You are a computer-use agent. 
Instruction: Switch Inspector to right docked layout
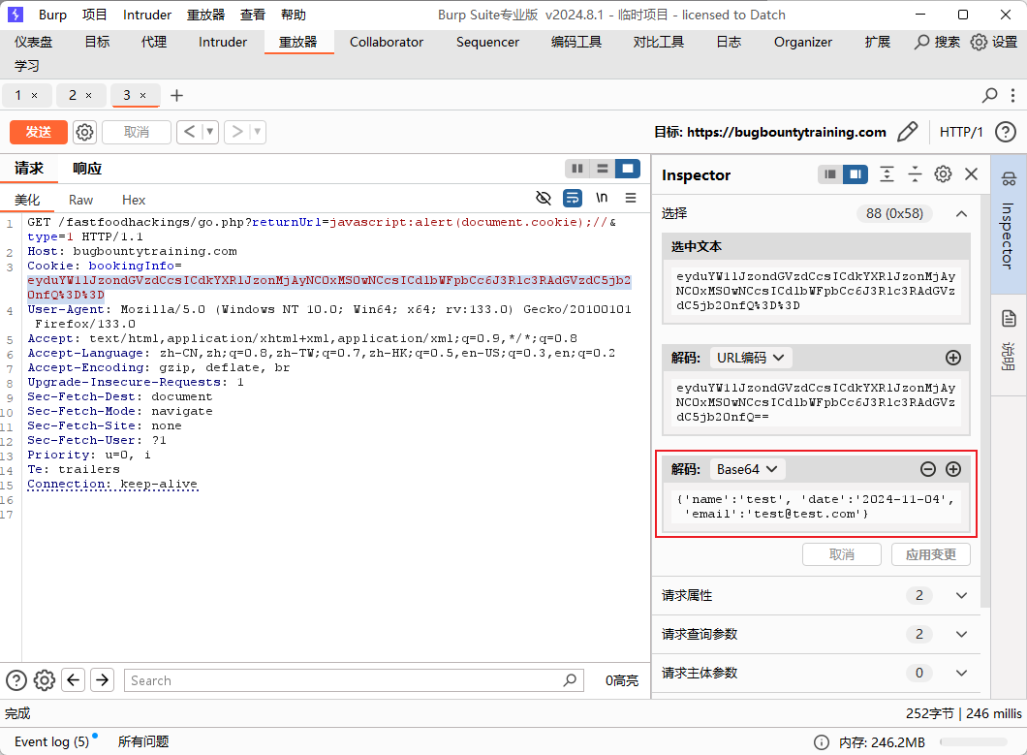[856, 174]
